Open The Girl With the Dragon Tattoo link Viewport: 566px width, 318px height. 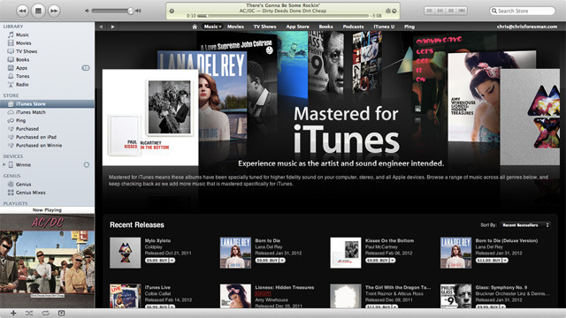click(398, 287)
